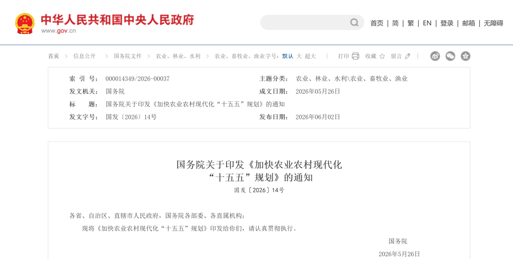Click the 国务院 signature at bottom right
This screenshot has width=513, height=259.
click(398, 241)
